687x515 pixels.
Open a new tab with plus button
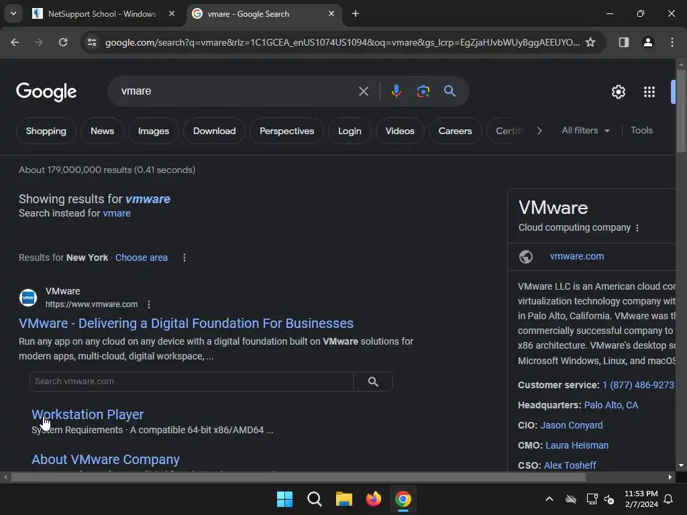click(356, 13)
